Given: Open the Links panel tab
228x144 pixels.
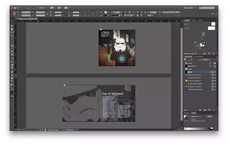Looking at the screenshot, I should click(201, 20).
